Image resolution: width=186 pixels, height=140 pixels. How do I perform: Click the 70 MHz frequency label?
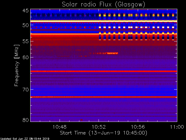[x=26, y=90]
